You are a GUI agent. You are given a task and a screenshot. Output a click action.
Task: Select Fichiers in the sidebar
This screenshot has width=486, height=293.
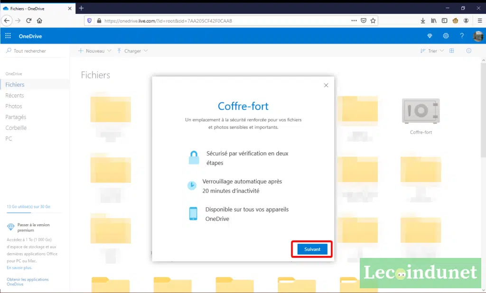(35, 84)
